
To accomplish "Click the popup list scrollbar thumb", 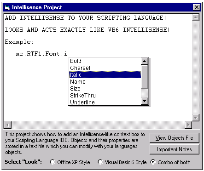I will point(144,77).
